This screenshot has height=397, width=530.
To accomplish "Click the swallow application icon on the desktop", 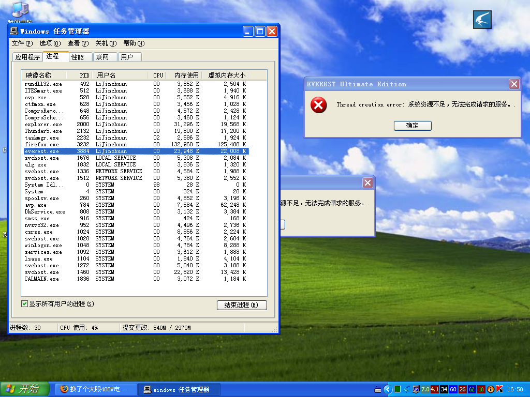I will [x=482, y=20].
